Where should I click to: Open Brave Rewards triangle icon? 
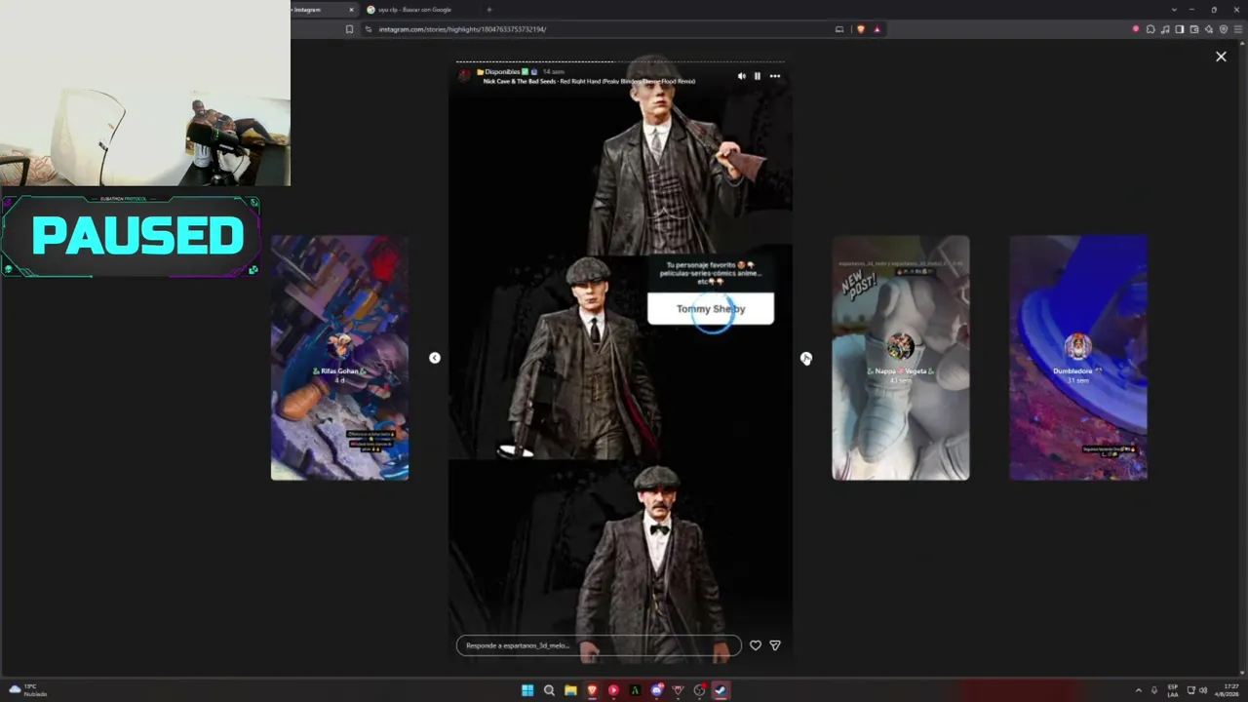[877, 29]
